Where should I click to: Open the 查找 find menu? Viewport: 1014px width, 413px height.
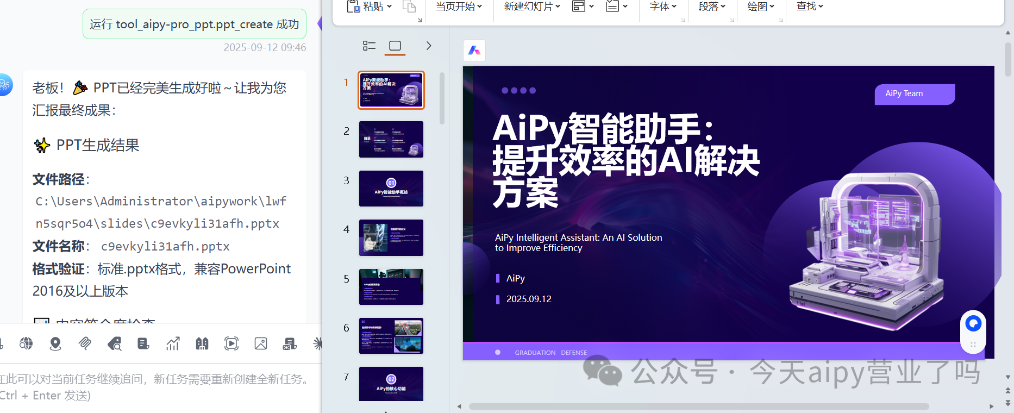pos(810,7)
